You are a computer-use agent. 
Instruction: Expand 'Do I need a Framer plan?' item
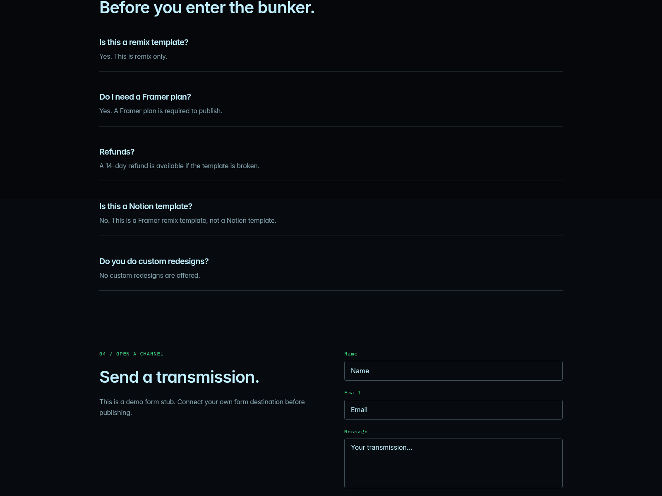[145, 97]
